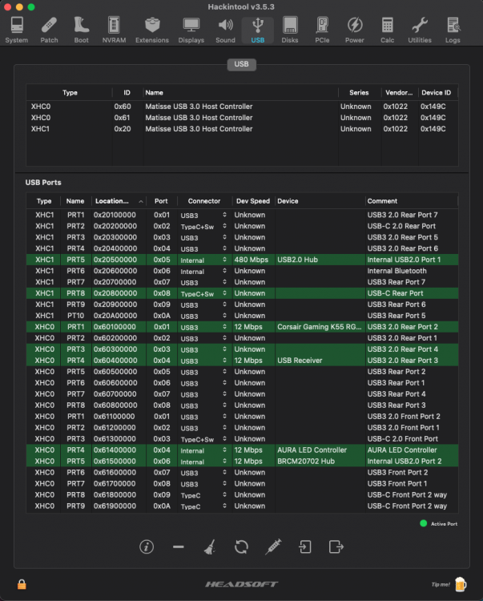The width and height of the screenshot is (483, 601).
Task: Sort controllers by Vendor column header
Action: tap(399, 92)
